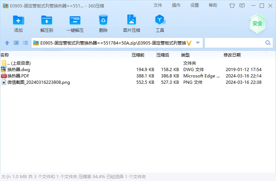Image resolution: width=276 pixels, height=181 pixels.
Task: Click the 删除 (Delete) trash icon
Action: (x=103, y=20)
